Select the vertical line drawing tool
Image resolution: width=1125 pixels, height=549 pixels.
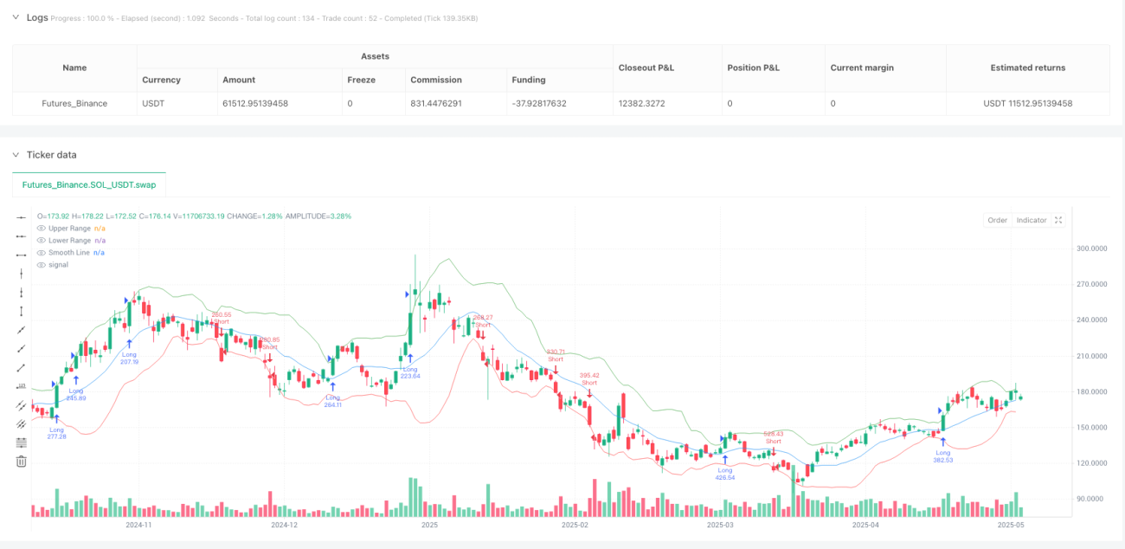[22, 274]
